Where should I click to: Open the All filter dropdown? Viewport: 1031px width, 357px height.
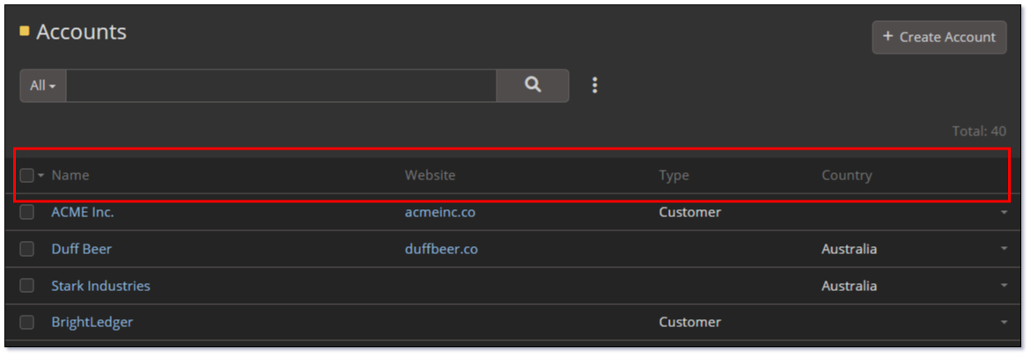point(43,85)
